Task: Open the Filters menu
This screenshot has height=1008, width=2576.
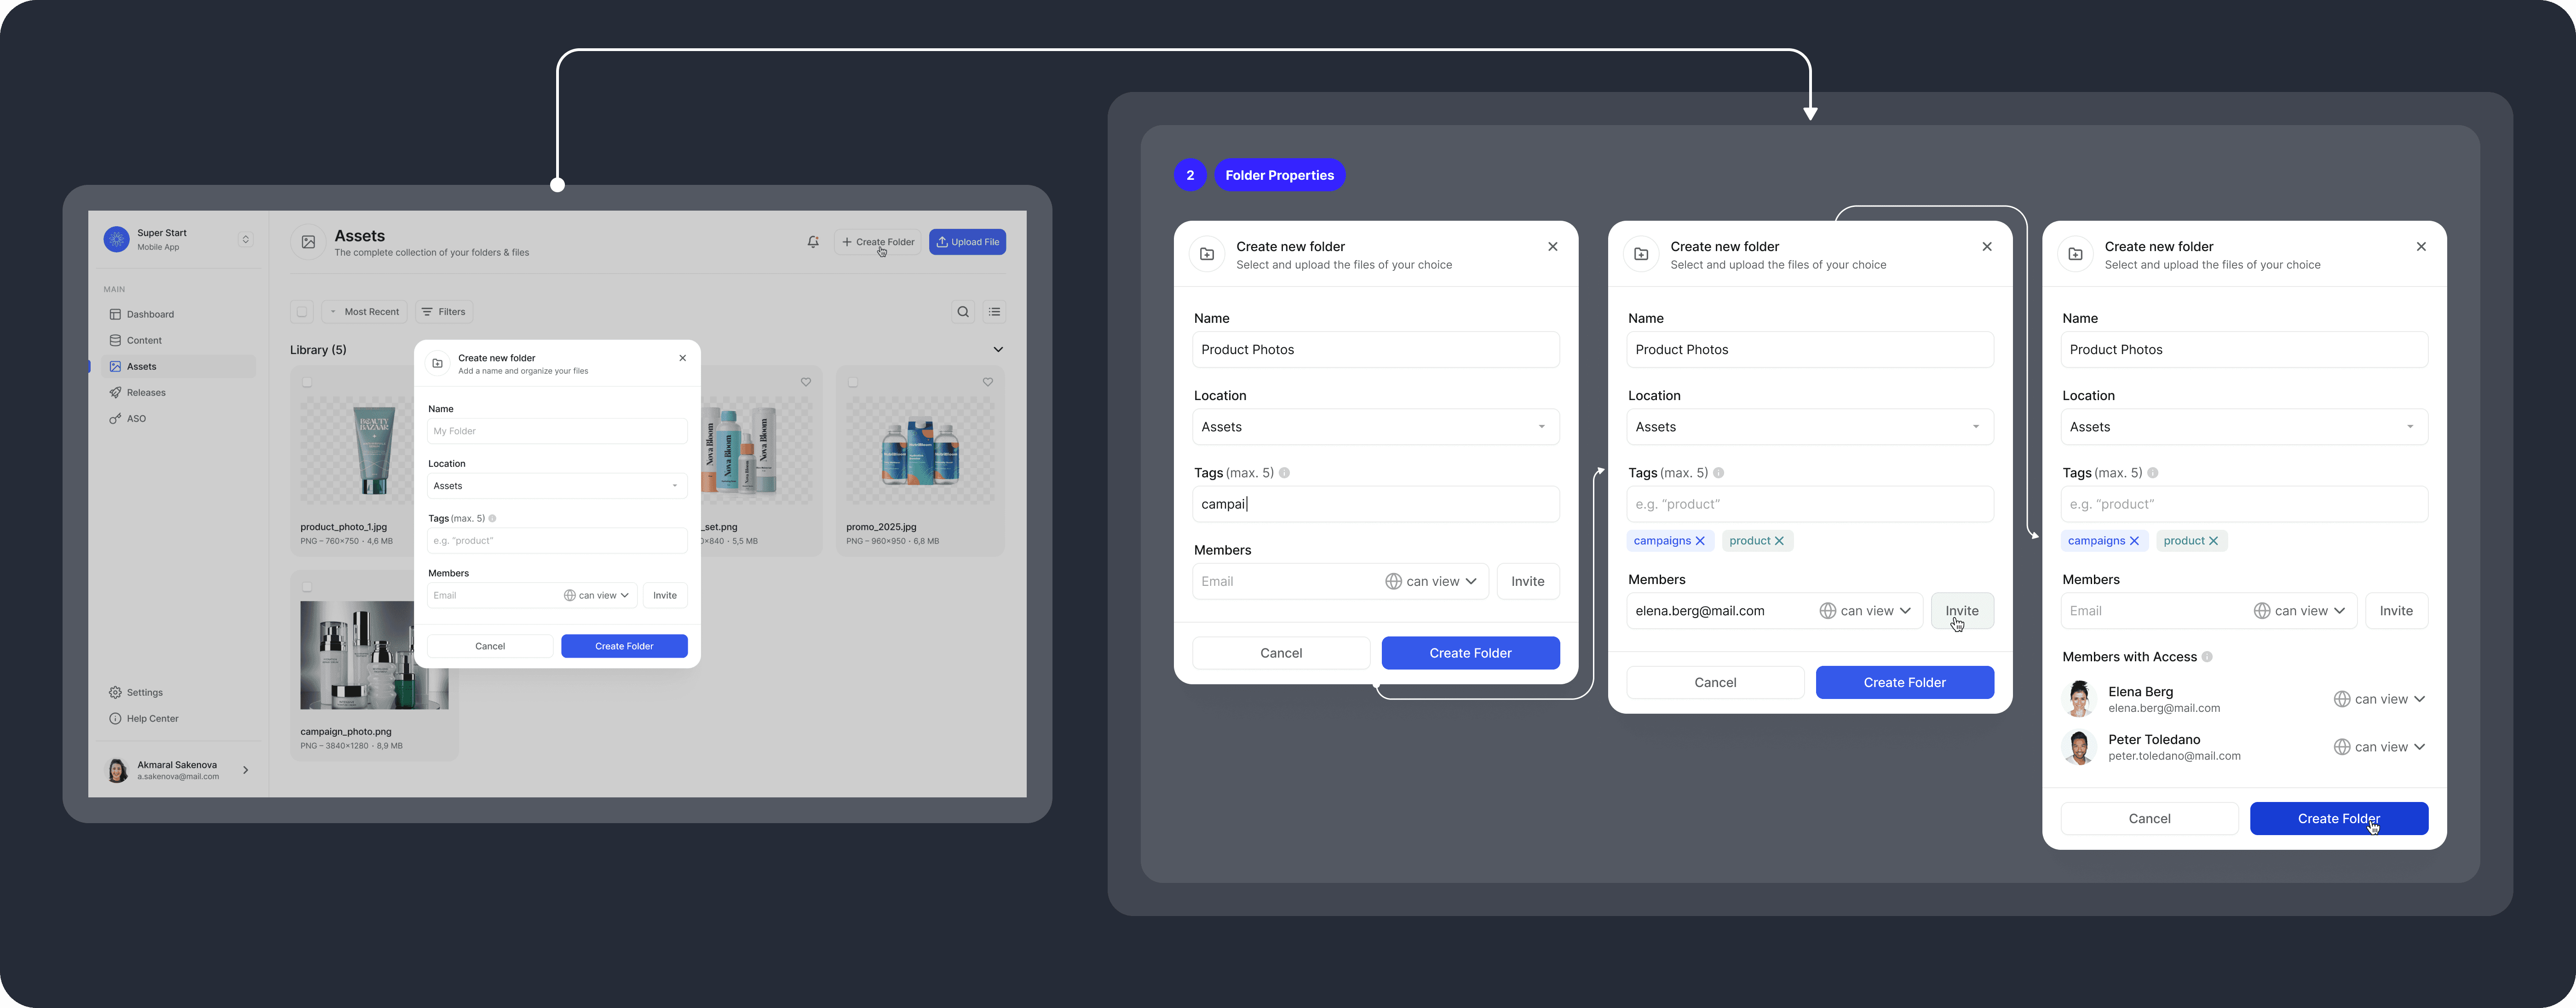Action: click(444, 311)
